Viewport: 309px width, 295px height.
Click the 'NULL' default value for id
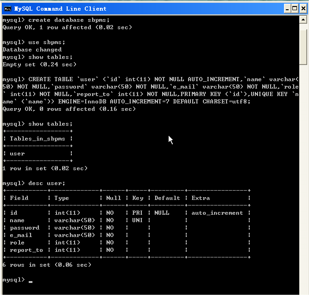(x=162, y=213)
